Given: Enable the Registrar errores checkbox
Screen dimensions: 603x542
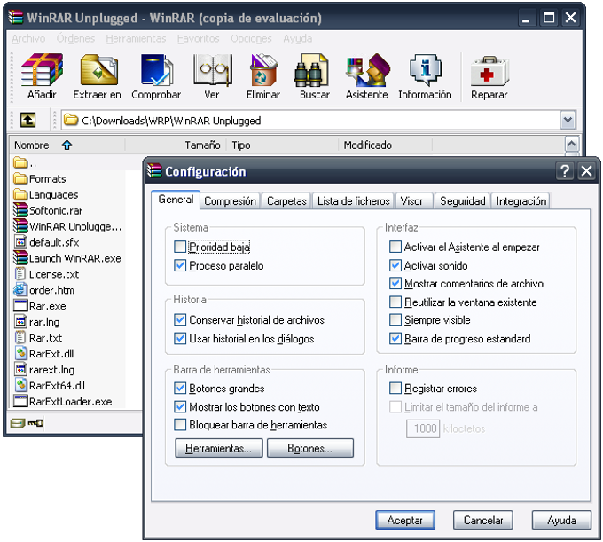Looking at the screenshot, I should click(395, 389).
